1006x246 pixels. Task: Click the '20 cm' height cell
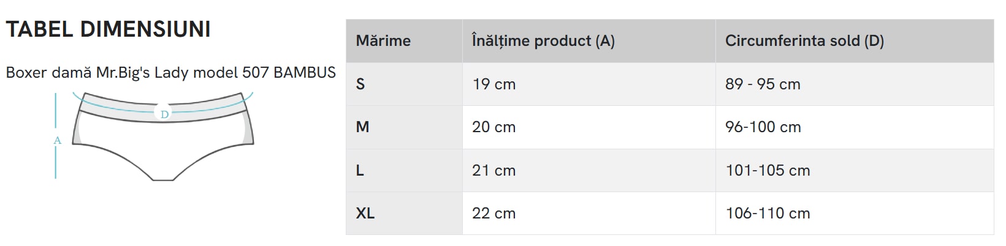493,127
